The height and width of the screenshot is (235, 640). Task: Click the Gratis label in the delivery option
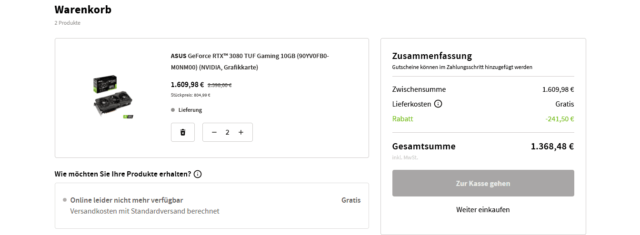tap(351, 200)
